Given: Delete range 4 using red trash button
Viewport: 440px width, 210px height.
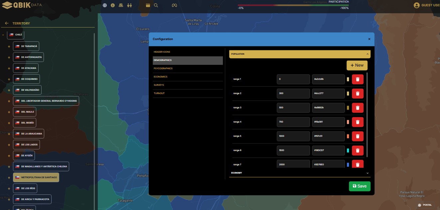Looking at the screenshot, I should pos(358,122).
